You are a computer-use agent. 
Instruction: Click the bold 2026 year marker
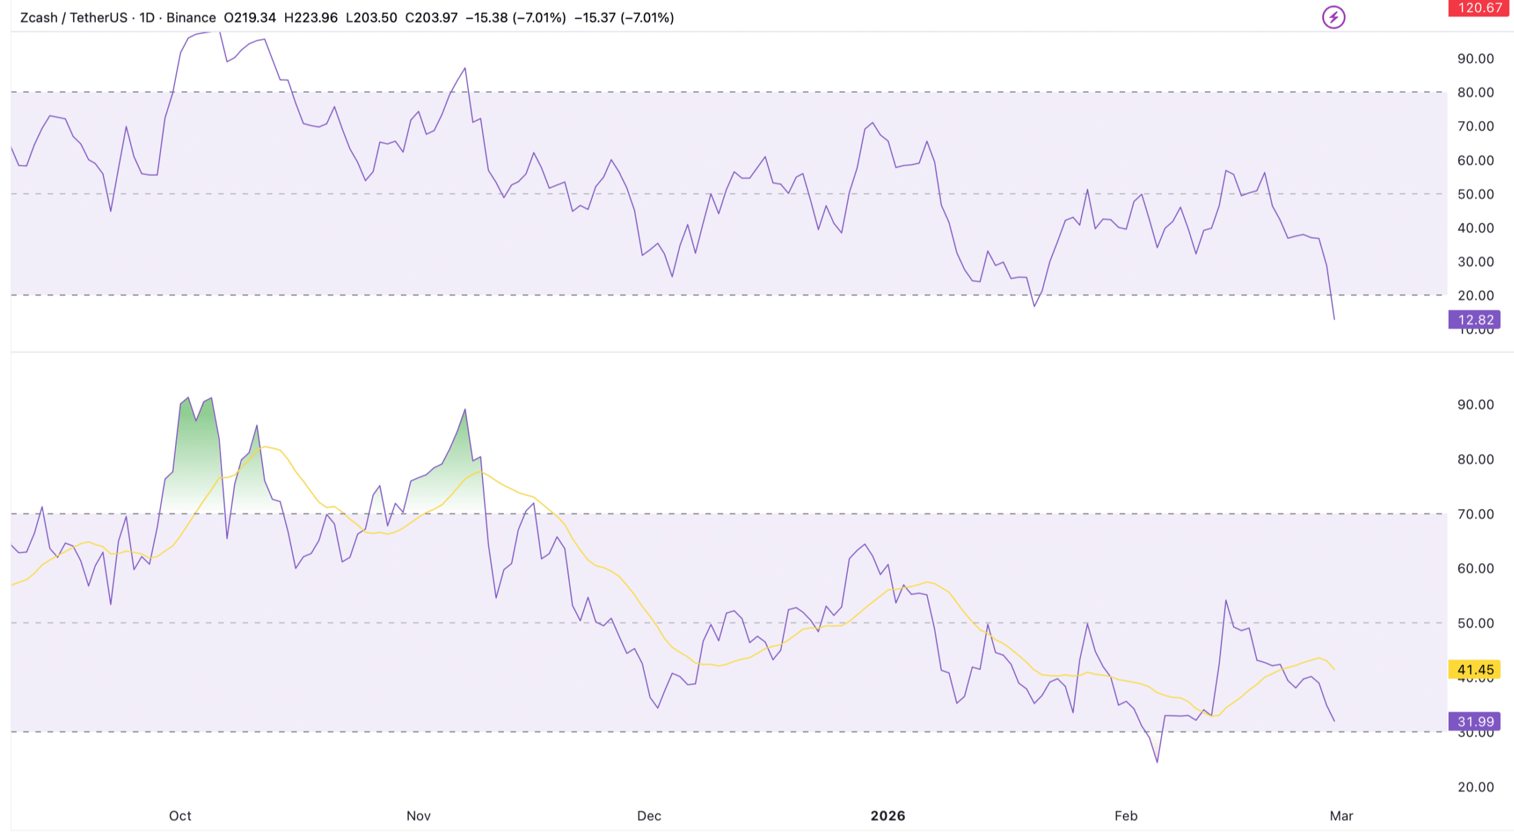887,816
